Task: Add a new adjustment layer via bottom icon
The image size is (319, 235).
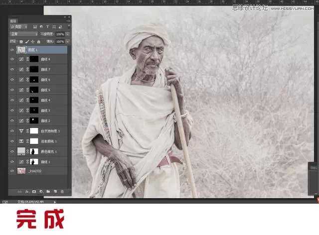Action: pos(41,191)
